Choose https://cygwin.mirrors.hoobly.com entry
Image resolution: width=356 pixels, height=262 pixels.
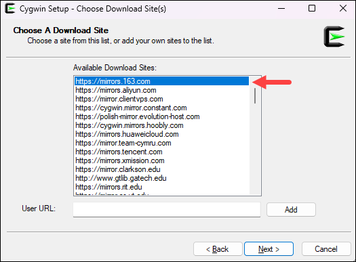click(x=162, y=125)
